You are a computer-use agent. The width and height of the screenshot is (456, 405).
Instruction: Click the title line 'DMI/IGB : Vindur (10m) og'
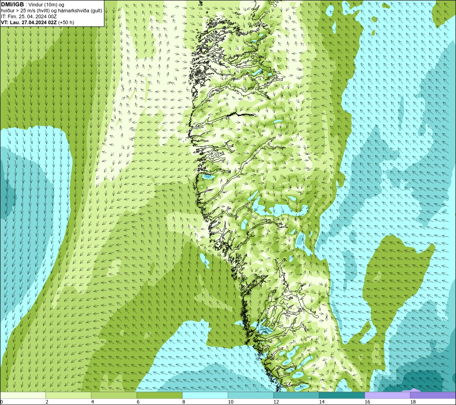[32, 5]
